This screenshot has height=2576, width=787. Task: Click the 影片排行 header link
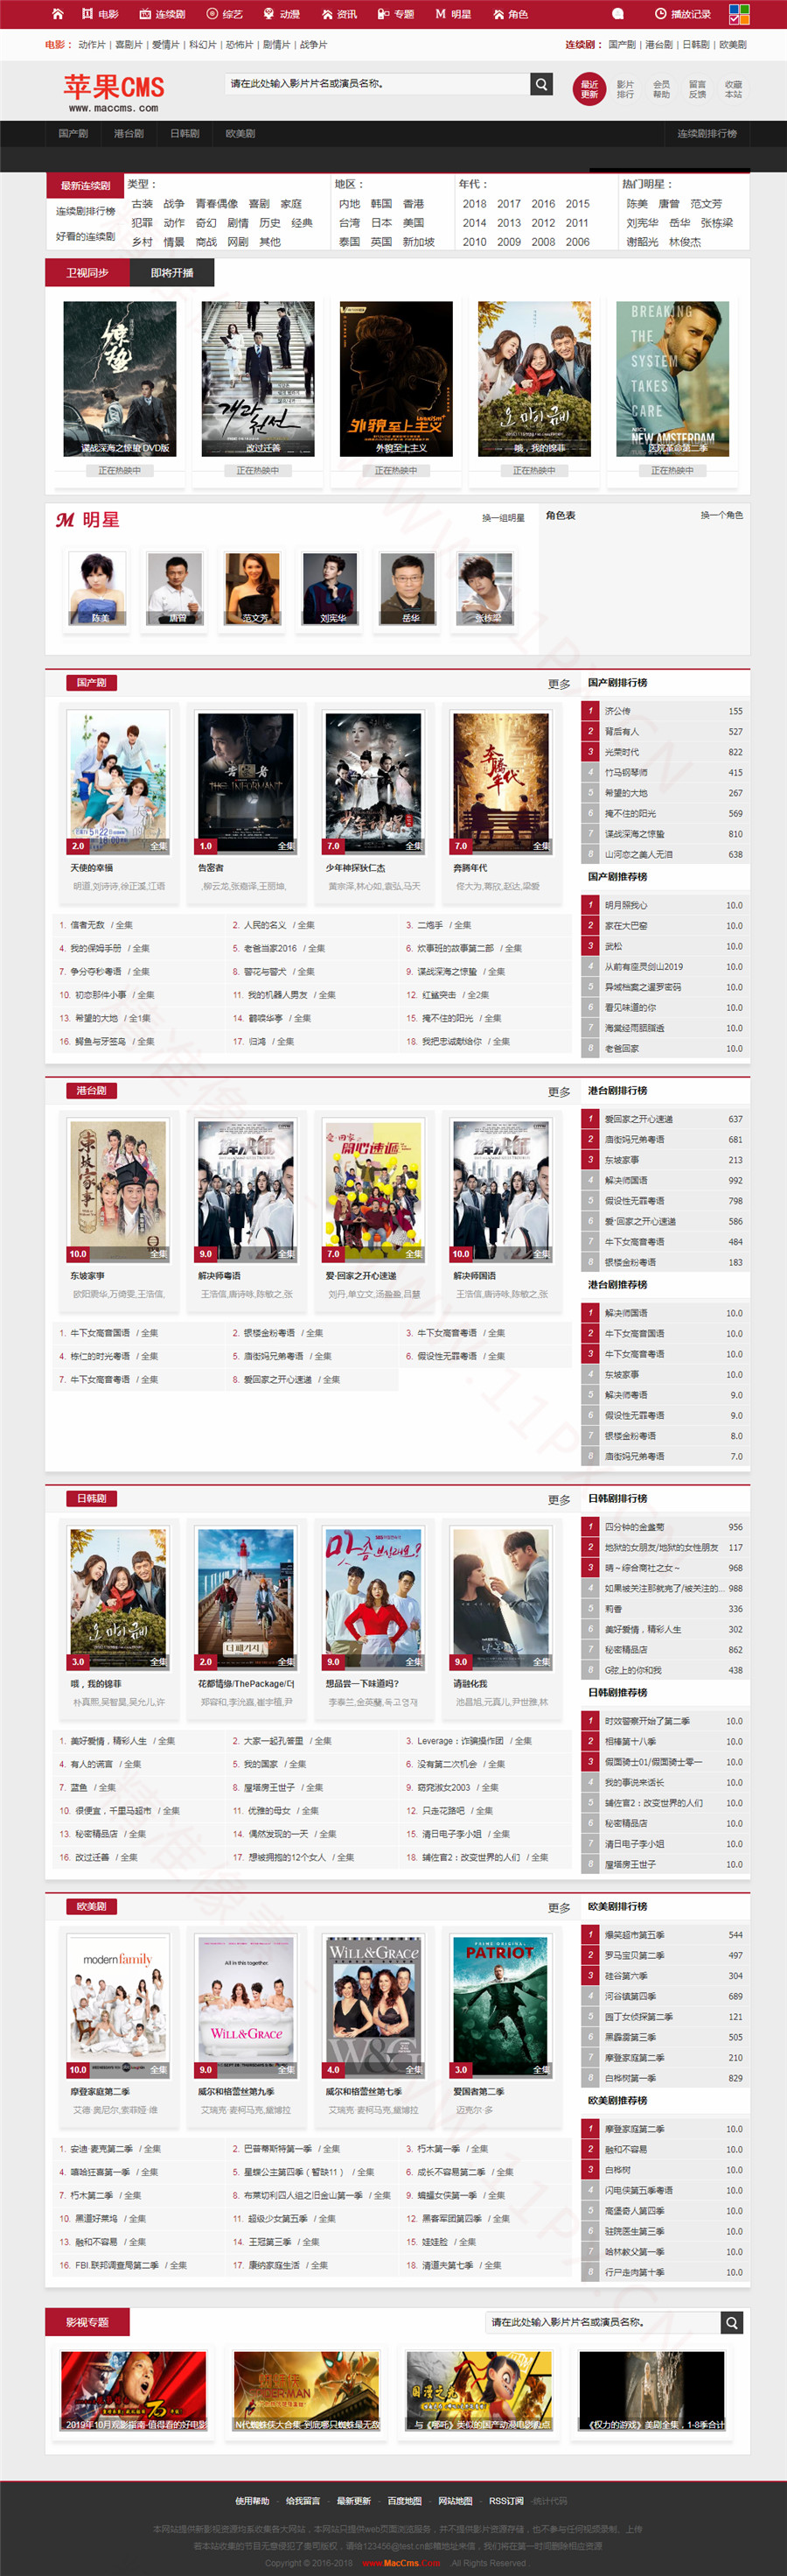tap(625, 89)
